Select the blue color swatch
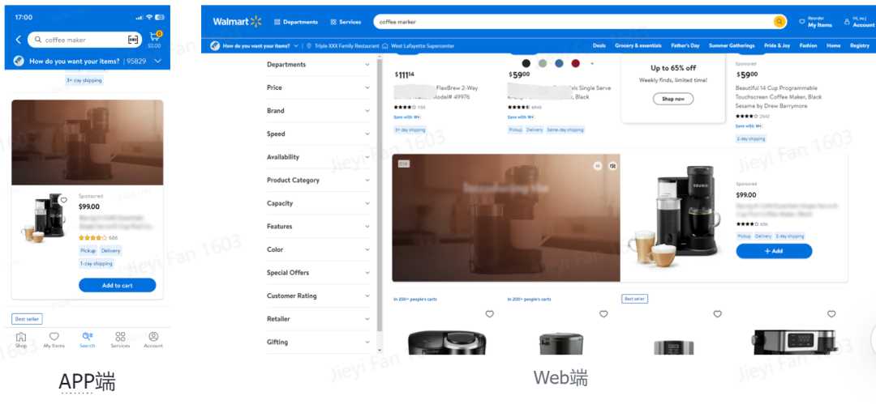The width and height of the screenshot is (876, 404). click(x=559, y=64)
